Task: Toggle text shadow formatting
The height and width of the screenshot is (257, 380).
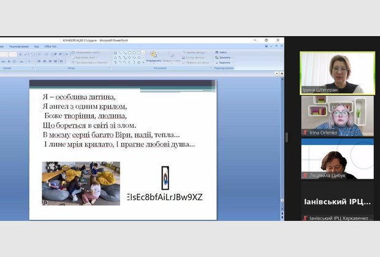Action: pyautogui.click(x=9, y=62)
